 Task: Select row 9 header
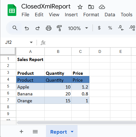[8, 114]
